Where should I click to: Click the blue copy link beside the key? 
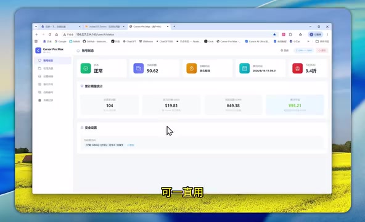point(131,145)
